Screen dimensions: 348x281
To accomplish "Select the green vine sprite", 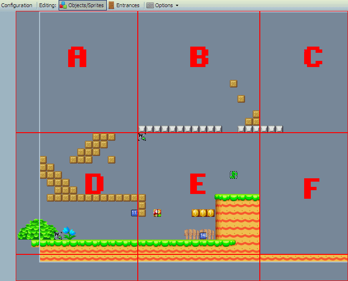I will click(x=234, y=175).
